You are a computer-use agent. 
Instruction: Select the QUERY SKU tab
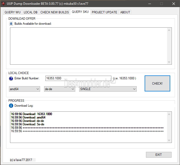tap(80, 12)
